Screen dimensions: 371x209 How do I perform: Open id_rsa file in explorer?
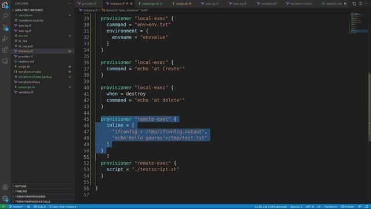click(x=23, y=41)
